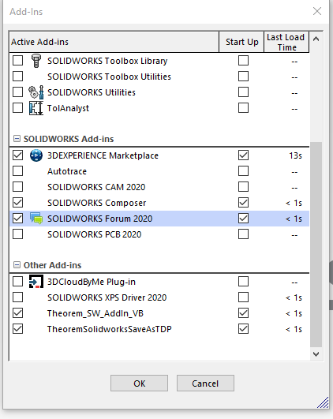Screen dimensions: 333x419
Task: Toggle Start Up for Autotrace
Action: click(x=243, y=171)
